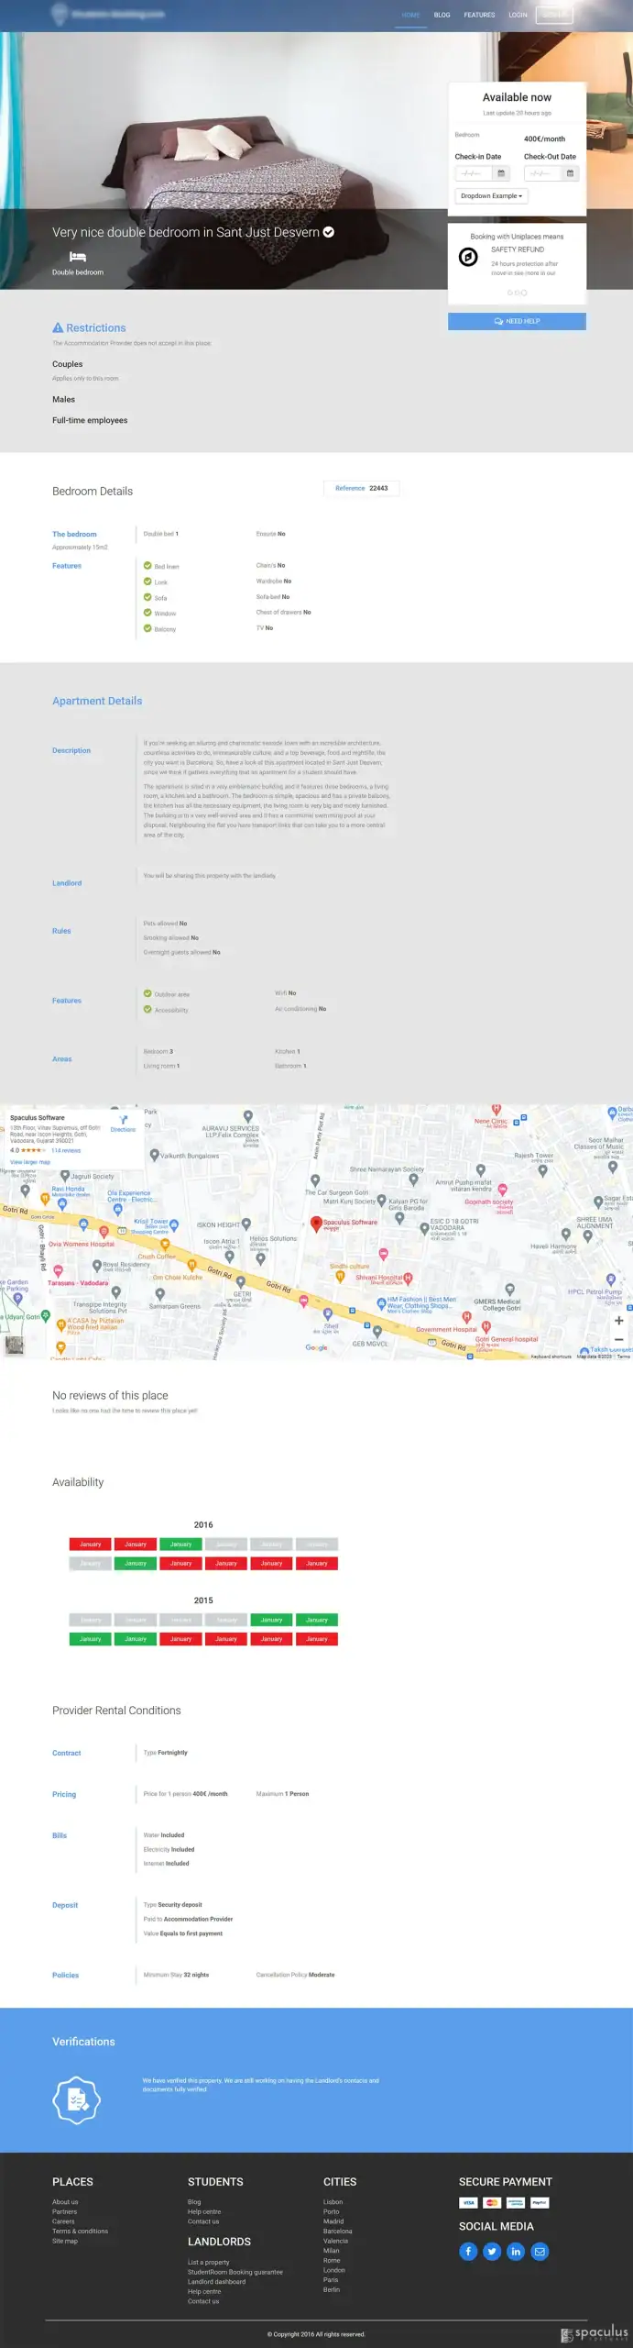The image size is (633, 2348).
Task: Expand the Dropdown Example menu
Action: point(491,195)
